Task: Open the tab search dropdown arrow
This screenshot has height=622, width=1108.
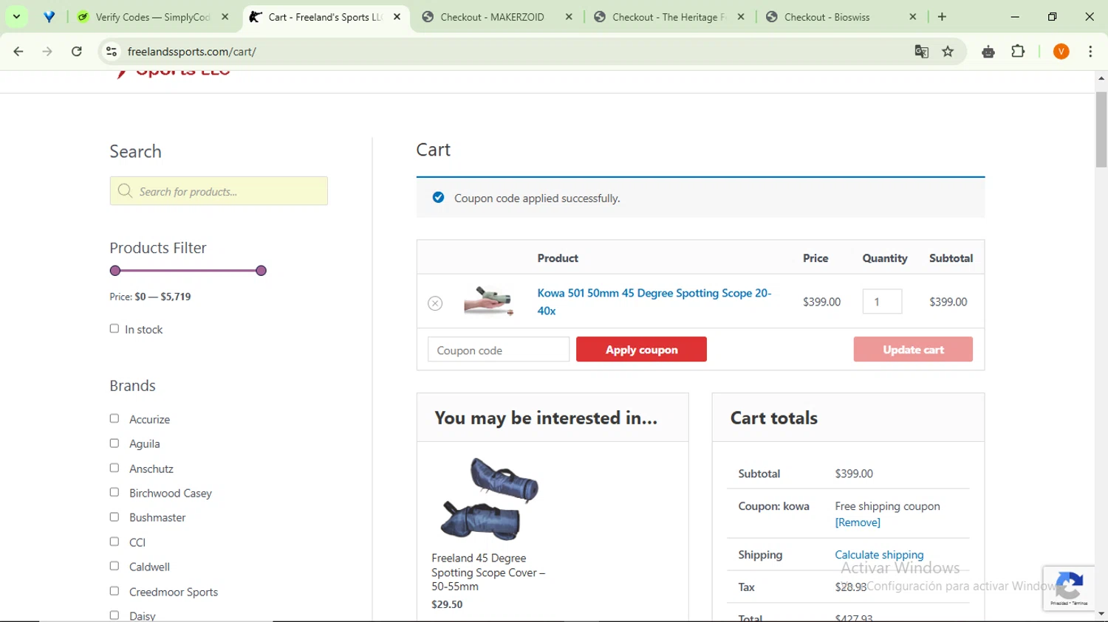Action: click(x=16, y=16)
